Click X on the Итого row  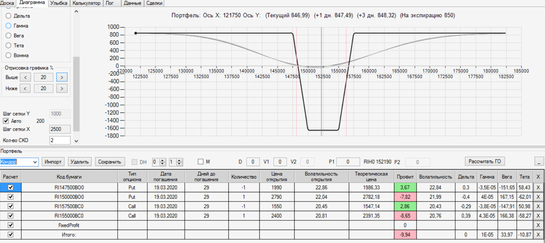[538, 235]
